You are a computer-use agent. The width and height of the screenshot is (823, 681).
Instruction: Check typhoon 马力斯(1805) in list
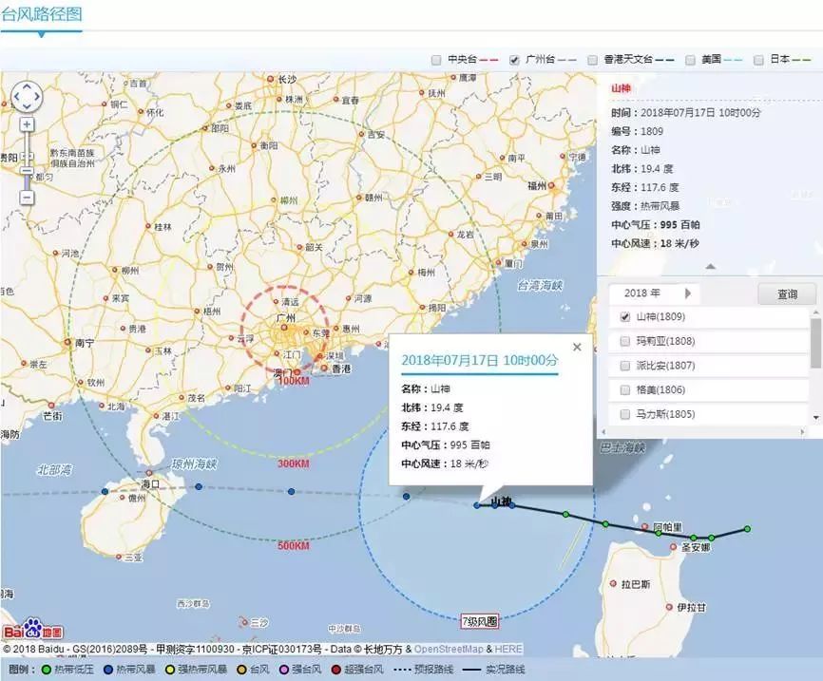(x=624, y=414)
